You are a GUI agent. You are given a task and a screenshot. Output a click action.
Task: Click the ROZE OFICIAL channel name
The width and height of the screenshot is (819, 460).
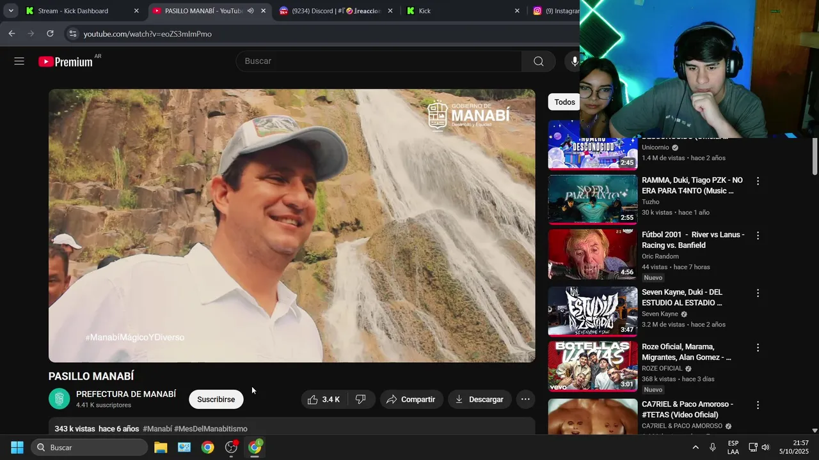point(662,369)
